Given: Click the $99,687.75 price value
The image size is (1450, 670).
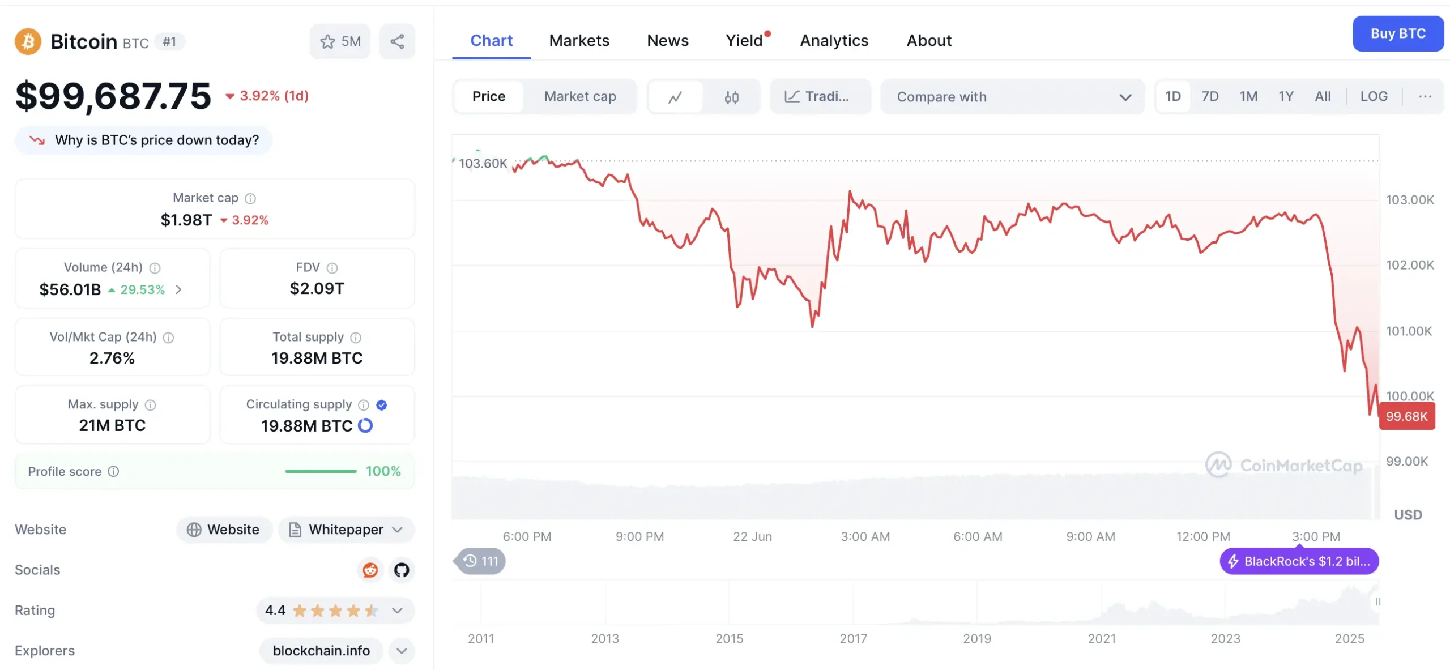Looking at the screenshot, I should [113, 96].
